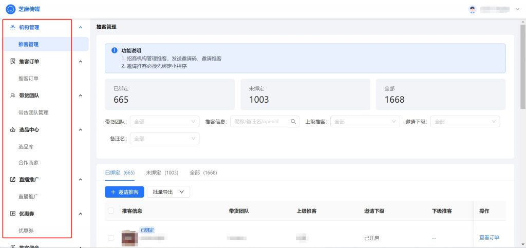Open 直播推广 submenu item
The width and height of the screenshot is (526, 248).
[x=29, y=196]
